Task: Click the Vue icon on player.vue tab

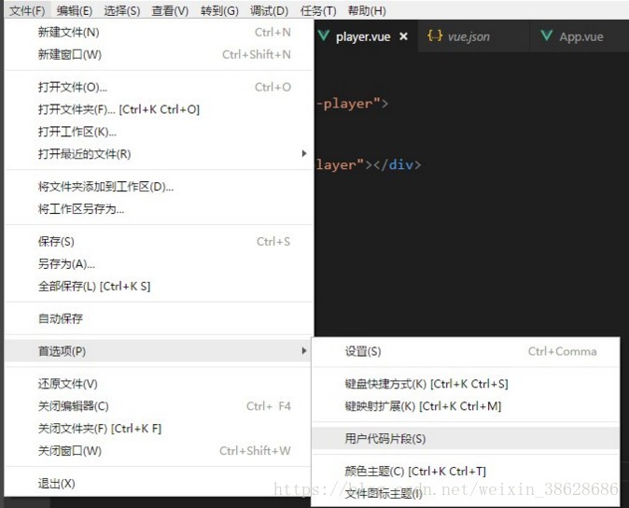Action: coord(324,36)
